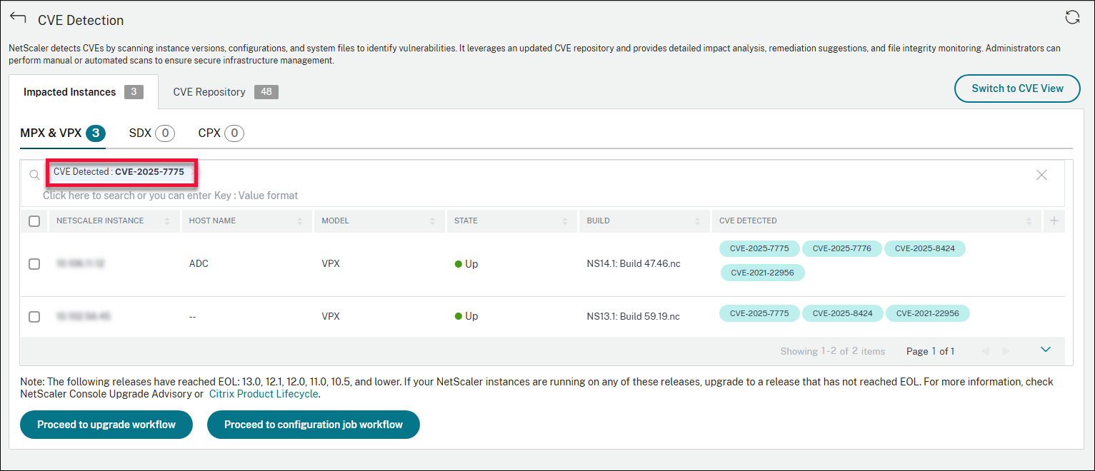Click Proceed to configuration job workflow
1095x471 pixels.
pos(314,425)
